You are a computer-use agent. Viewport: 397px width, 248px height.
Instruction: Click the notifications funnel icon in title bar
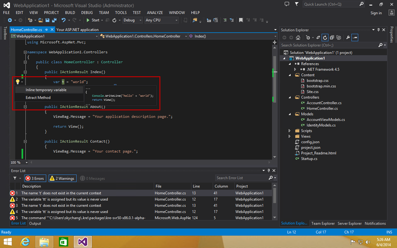297,4
